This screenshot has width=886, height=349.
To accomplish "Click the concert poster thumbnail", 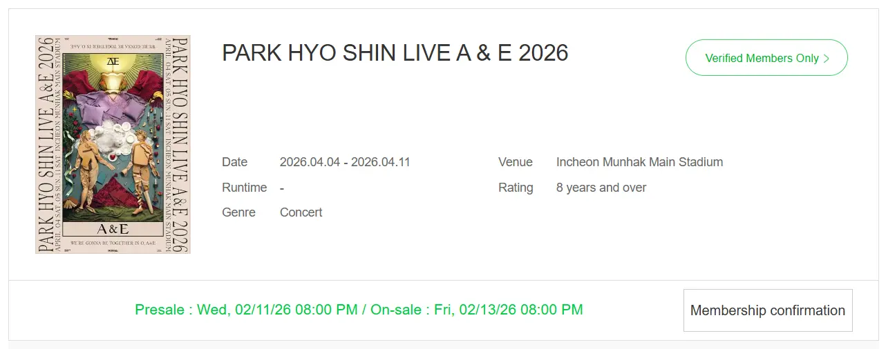I will coord(113,145).
